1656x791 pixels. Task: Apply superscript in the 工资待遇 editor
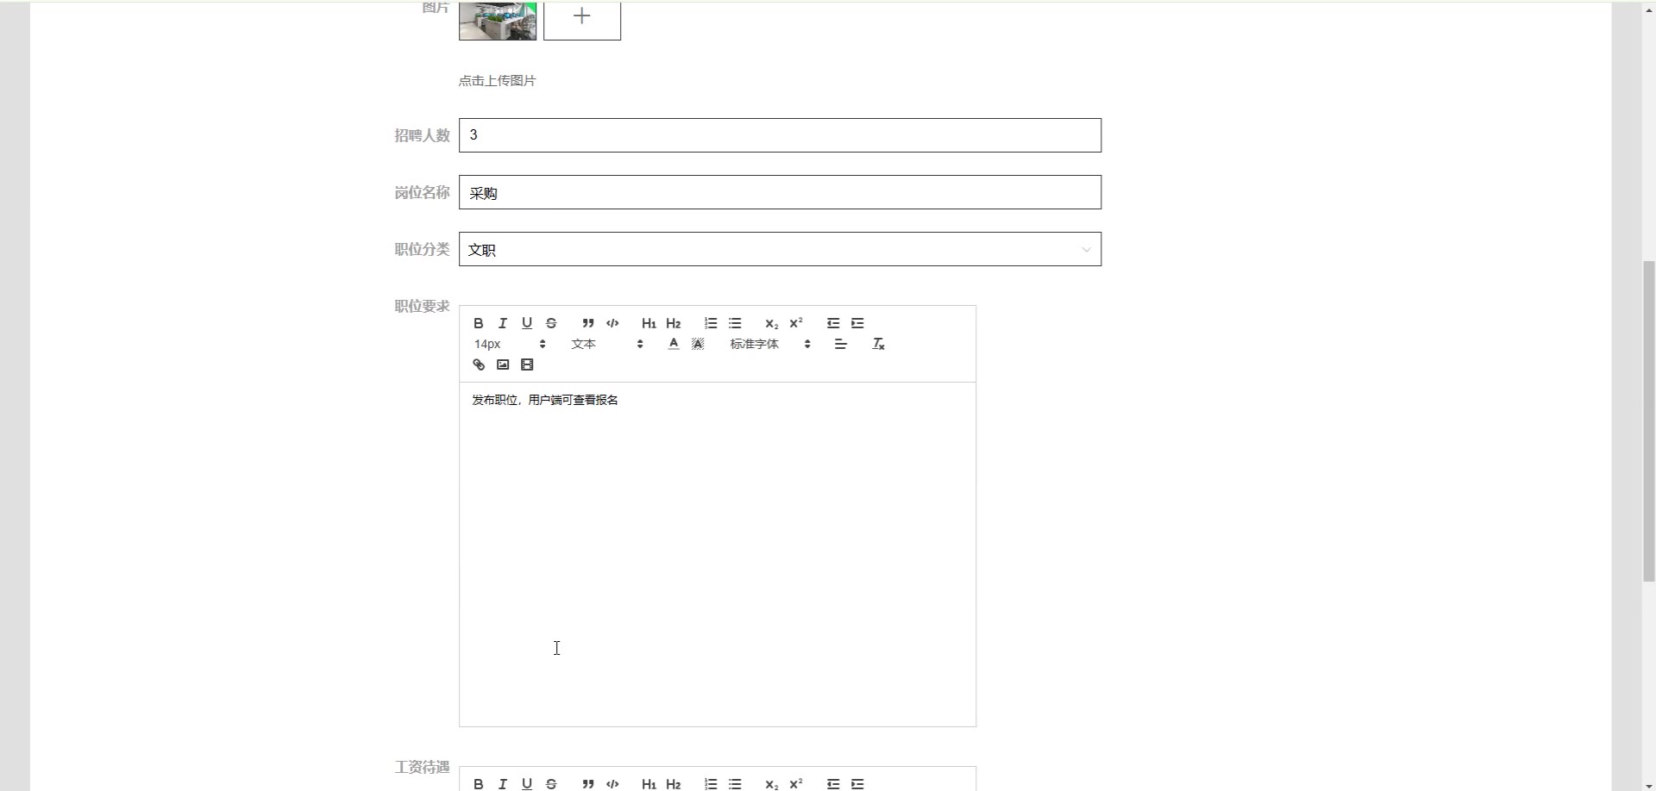796,783
